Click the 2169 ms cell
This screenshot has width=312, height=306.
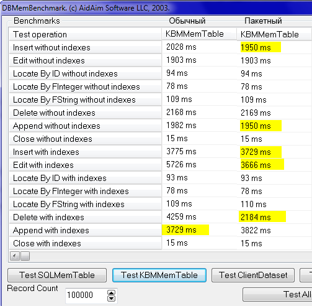275,113
